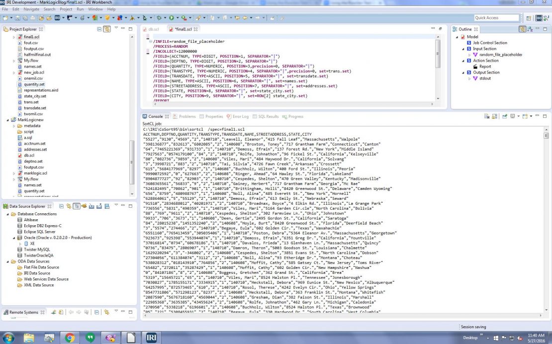Sort Outline entries alphabetically
The height and width of the screenshot is (344, 552).
(x=530, y=29)
